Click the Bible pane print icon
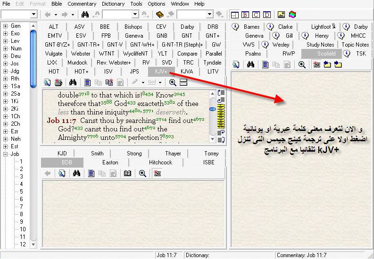The height and width of the screenshot is (259, 374). tap(58, 82)
